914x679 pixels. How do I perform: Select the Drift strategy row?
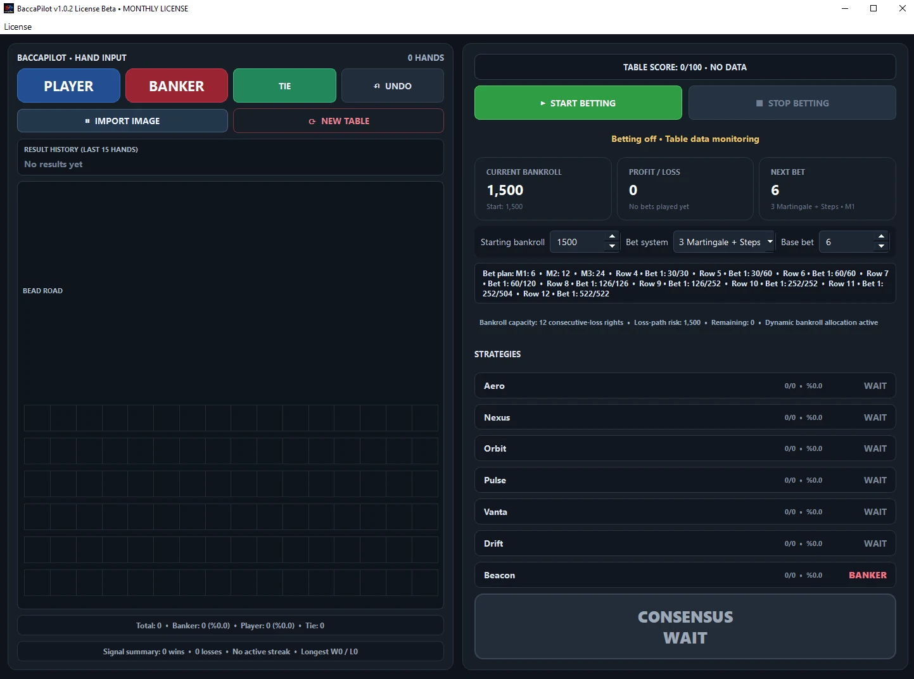tap(685, 543)
